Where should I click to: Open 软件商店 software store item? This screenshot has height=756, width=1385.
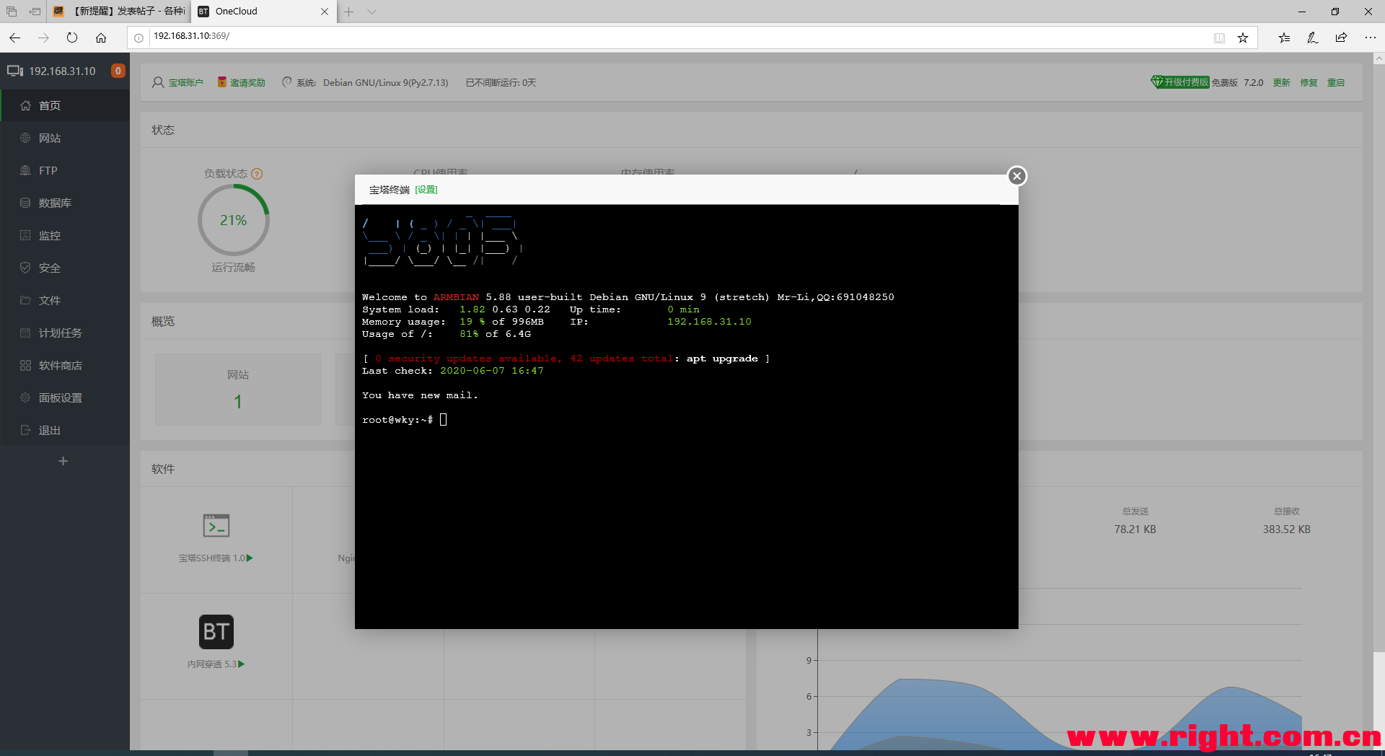tap(65, 365)
